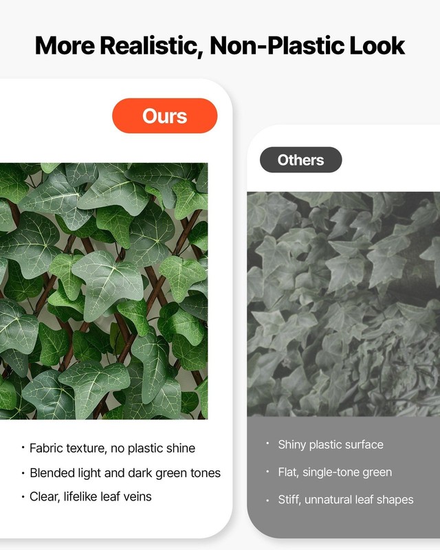Image resolution: width=440 pixels, height=550 pixels.
Task: Click the bullet dot beside Fabric texture
Action: 23,448
